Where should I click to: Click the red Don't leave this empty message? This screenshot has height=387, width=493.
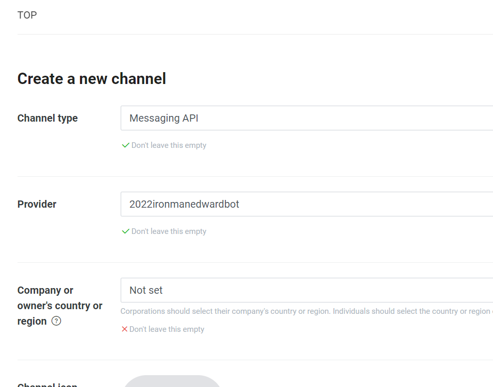click(167, 329)
